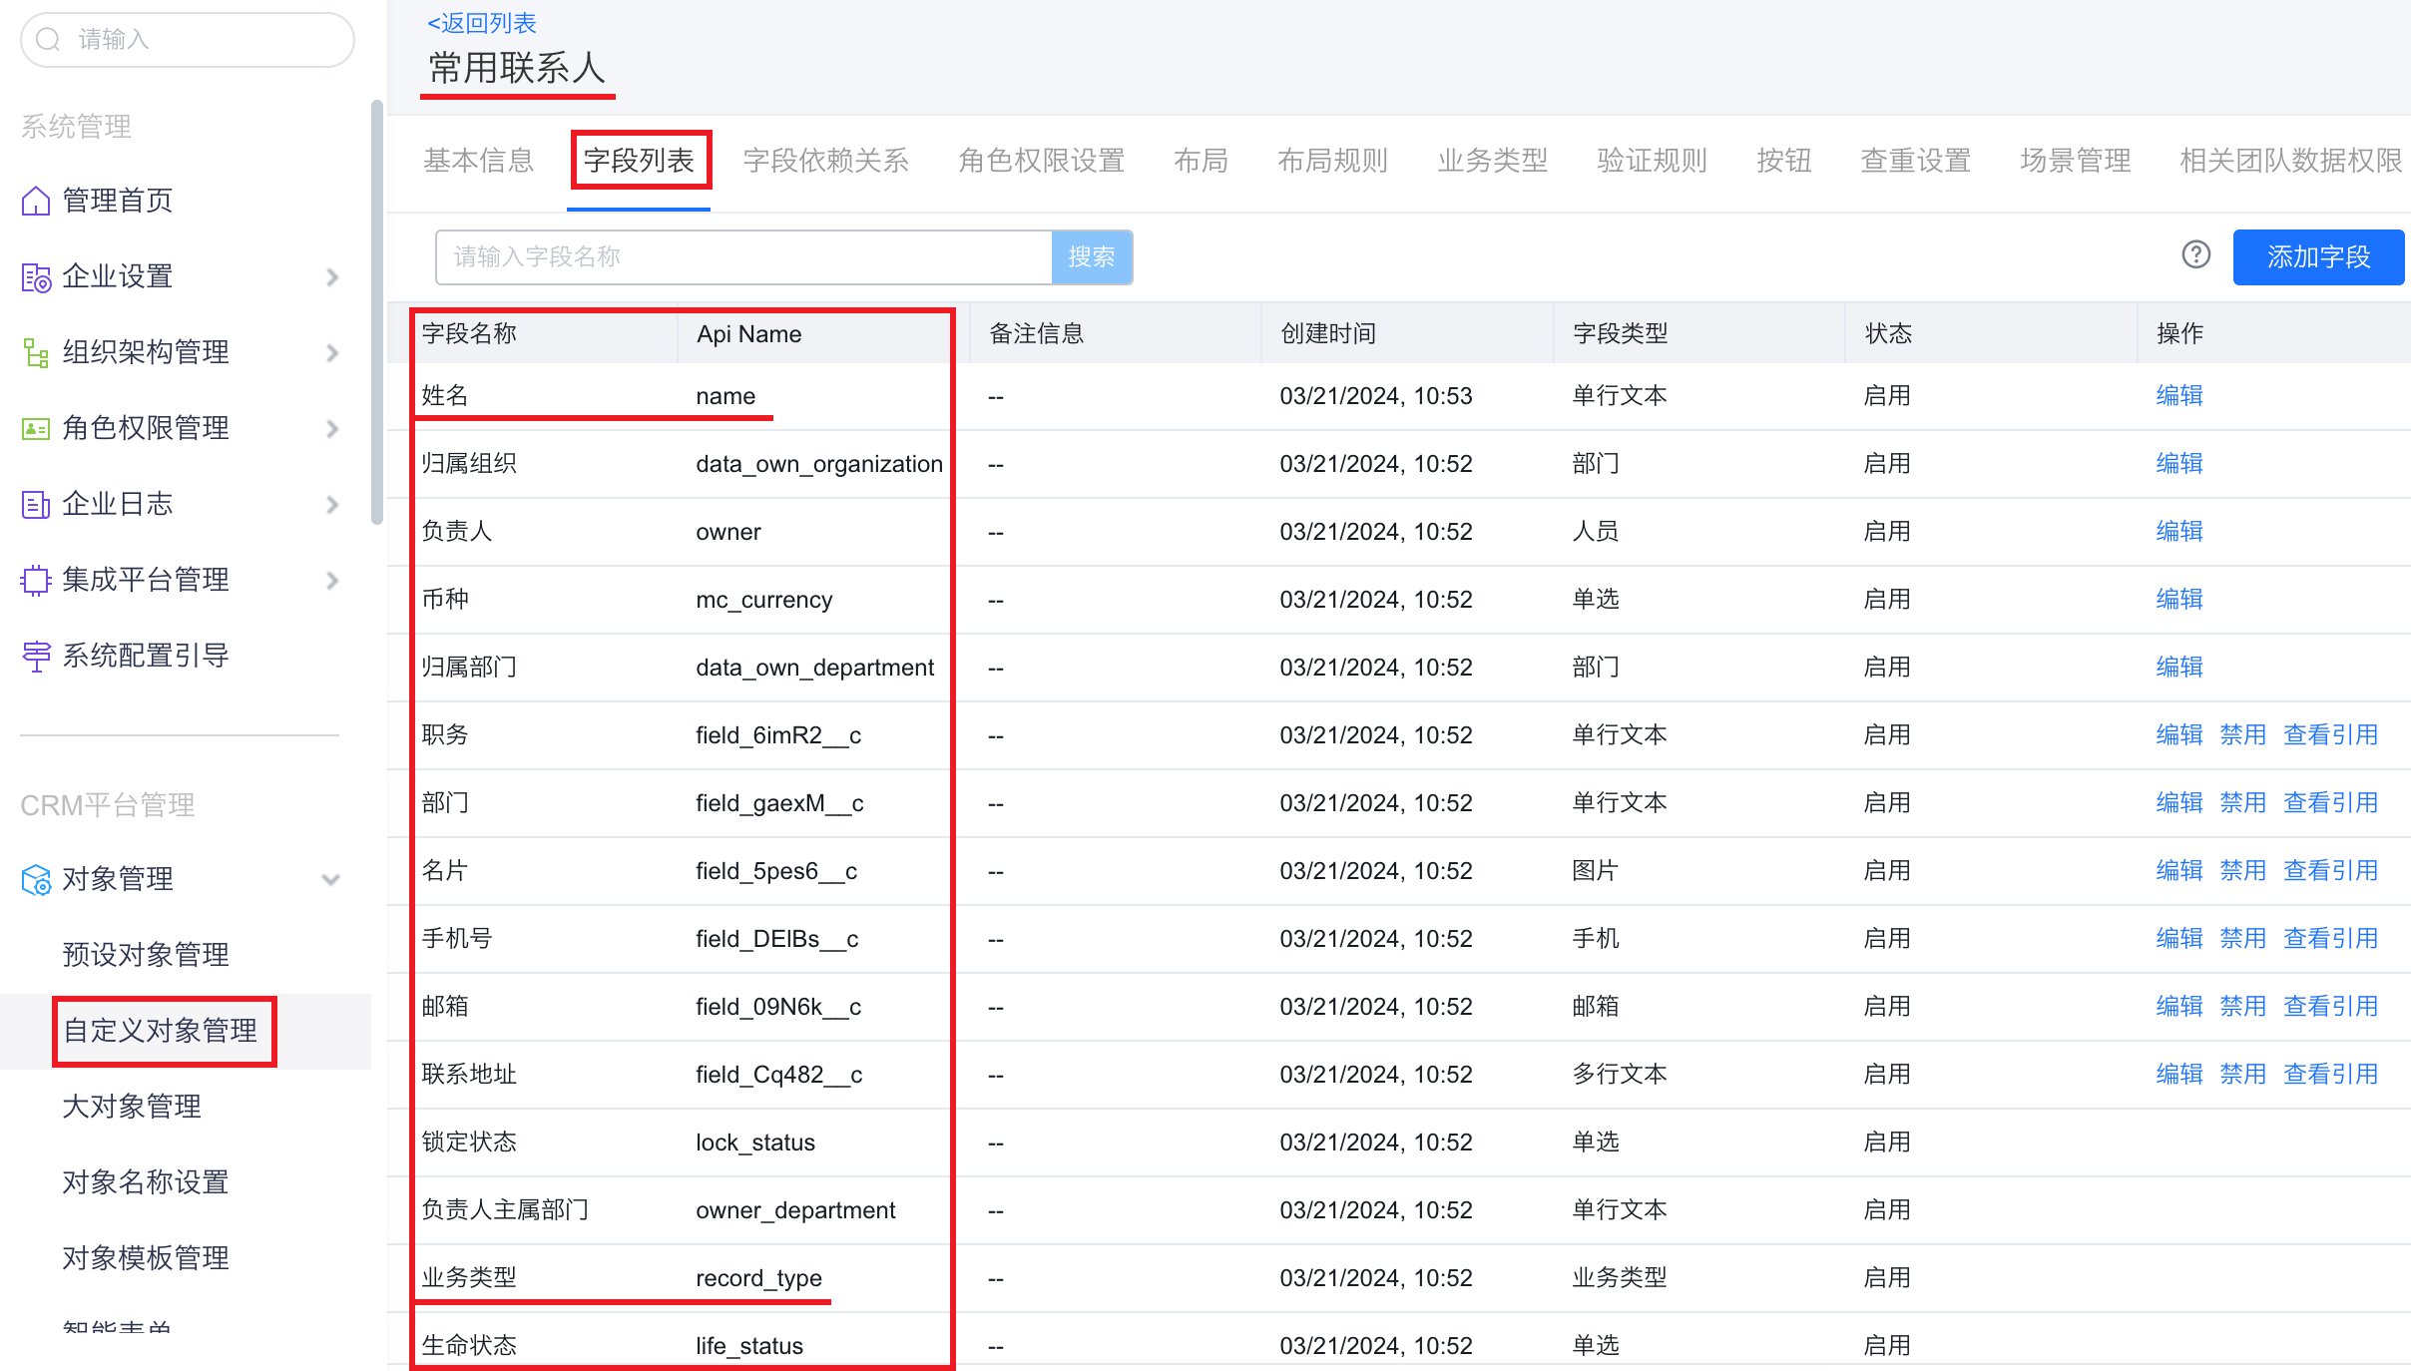This screenshot has width=2411, height=1371.
Task: Collapse the 对象管理 menu chevron
Action: pos(330,880)
